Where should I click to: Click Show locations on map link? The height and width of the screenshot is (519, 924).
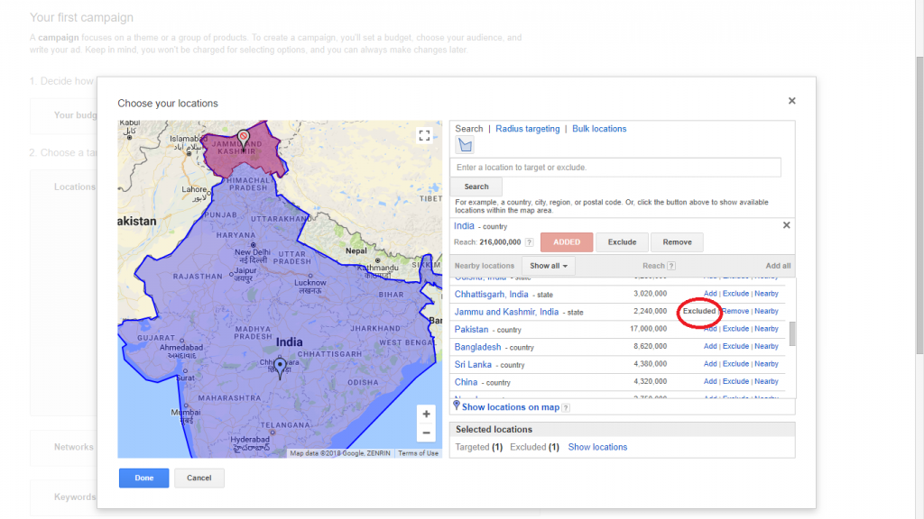511,407
